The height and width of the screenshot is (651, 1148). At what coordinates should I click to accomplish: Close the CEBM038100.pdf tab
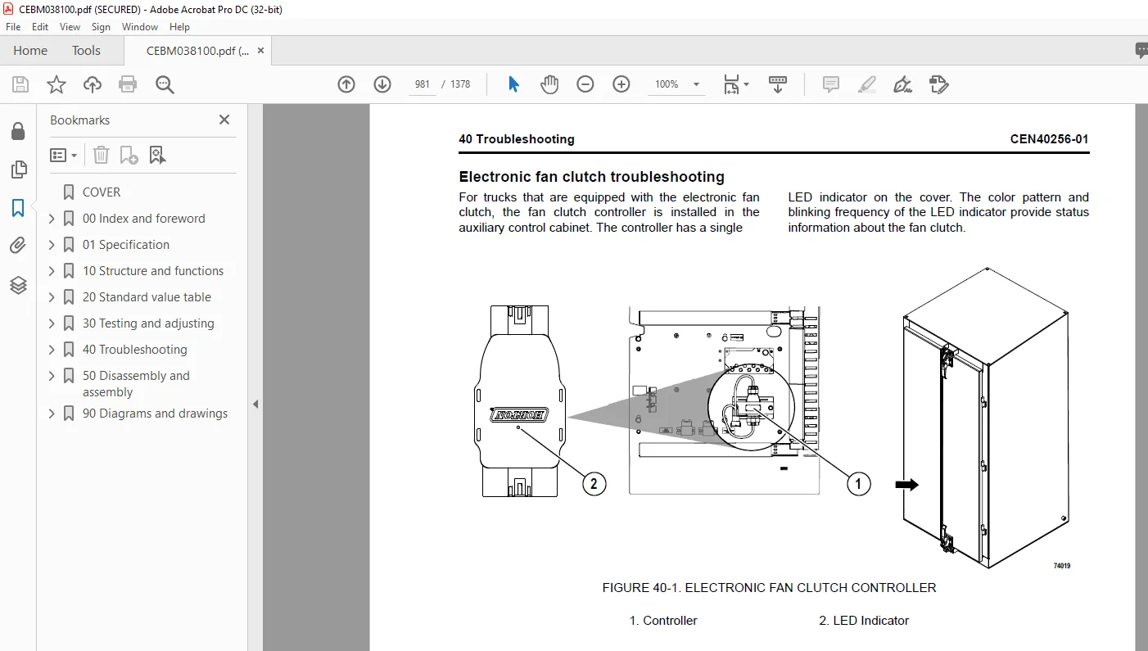(260, 51)
